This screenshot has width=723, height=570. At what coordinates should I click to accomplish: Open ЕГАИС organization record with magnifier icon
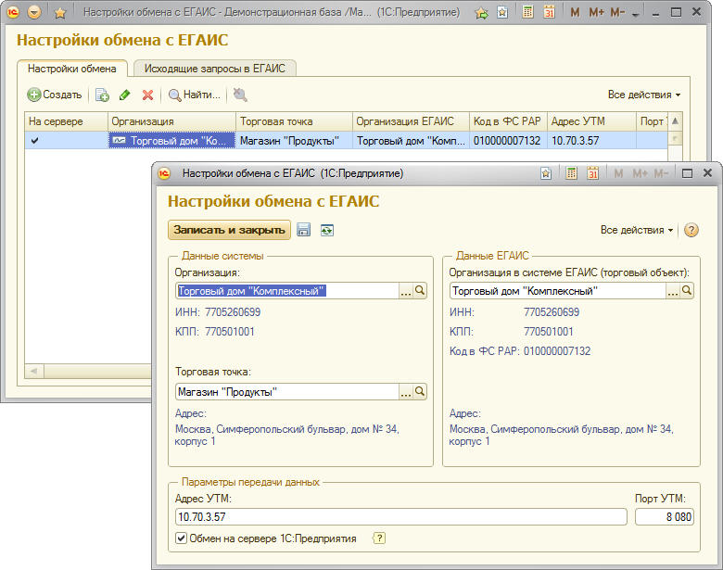pos(687,290)
